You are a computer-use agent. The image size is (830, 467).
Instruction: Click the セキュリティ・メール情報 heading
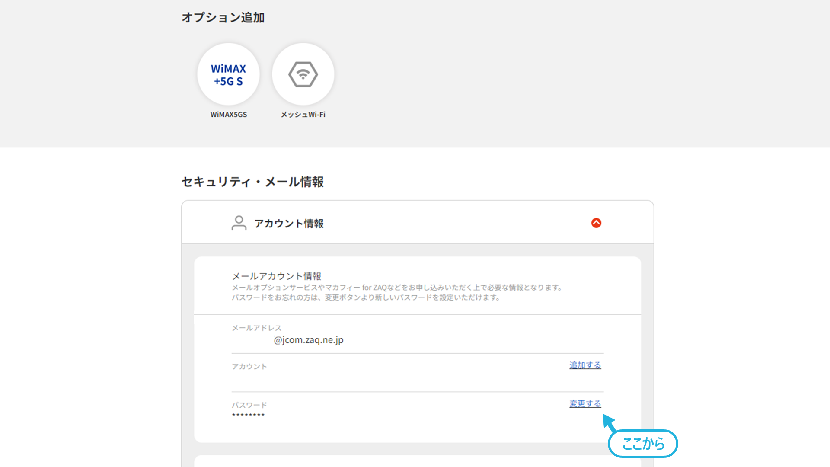tap(252, 182)
